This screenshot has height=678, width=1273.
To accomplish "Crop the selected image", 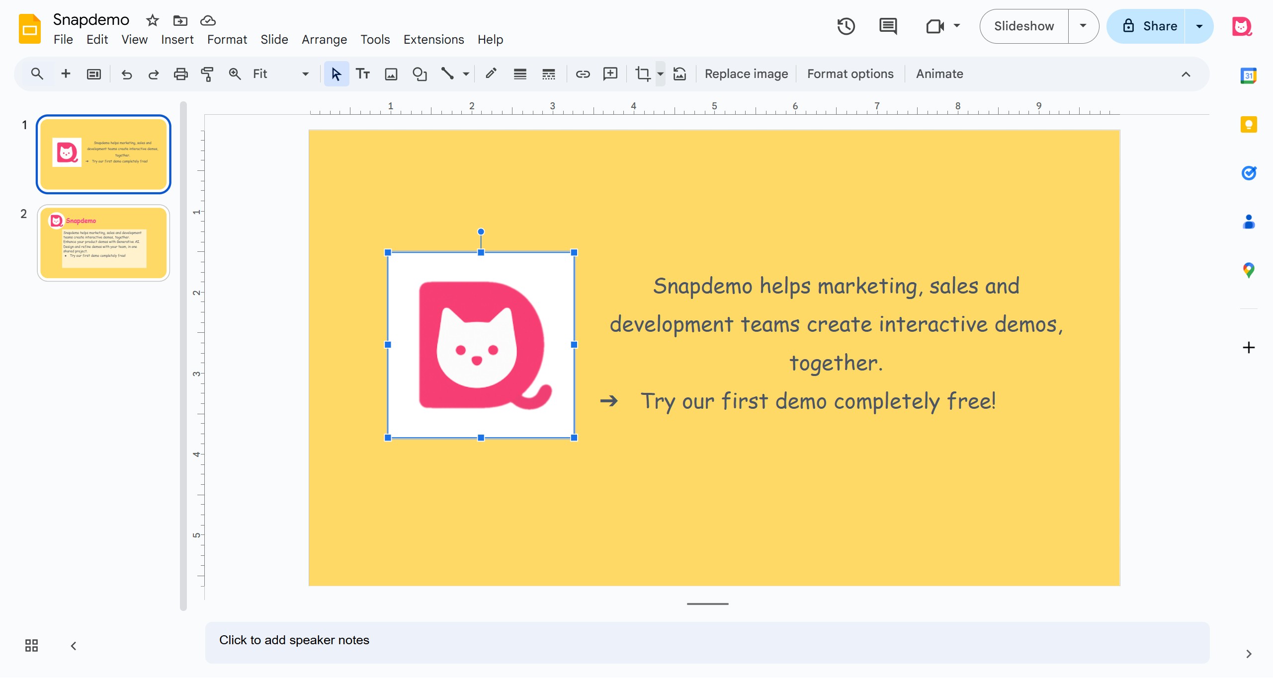I will (x=643, y=74).
